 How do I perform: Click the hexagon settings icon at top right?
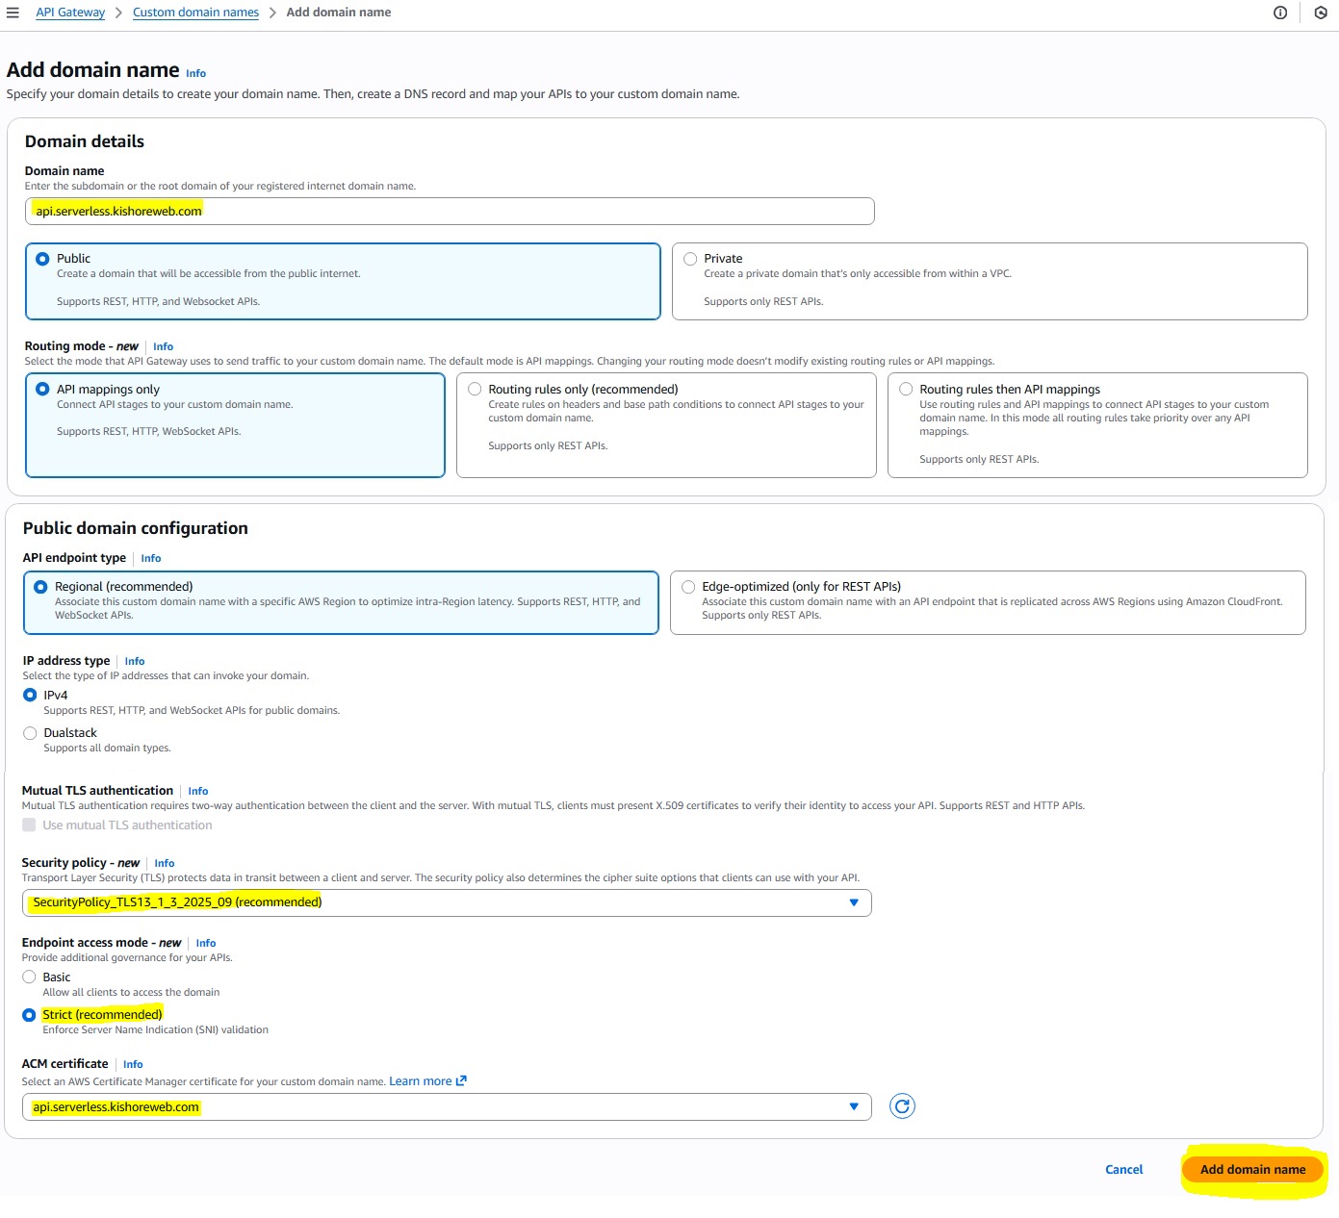(1320, 13)
